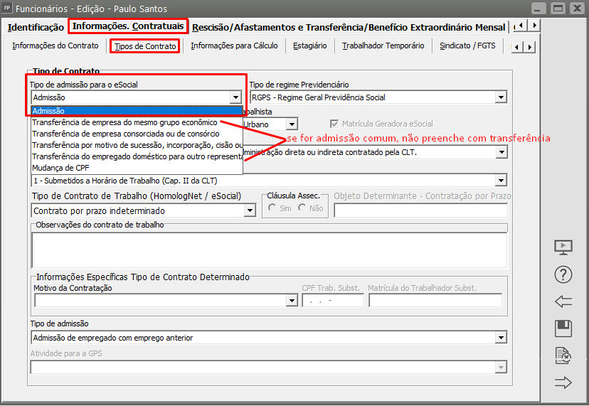
Task: Select Sim for Cláusula Assec.
Action: (272, 208)
